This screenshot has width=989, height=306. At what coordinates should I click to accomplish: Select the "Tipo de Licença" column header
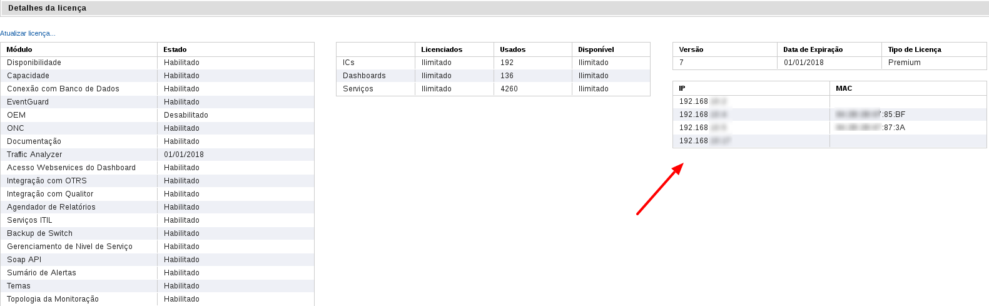click(914, 49)
